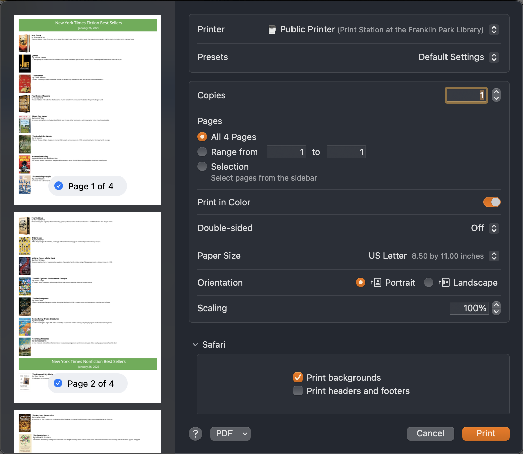Enable Print headers and footers

click(298, 391)
